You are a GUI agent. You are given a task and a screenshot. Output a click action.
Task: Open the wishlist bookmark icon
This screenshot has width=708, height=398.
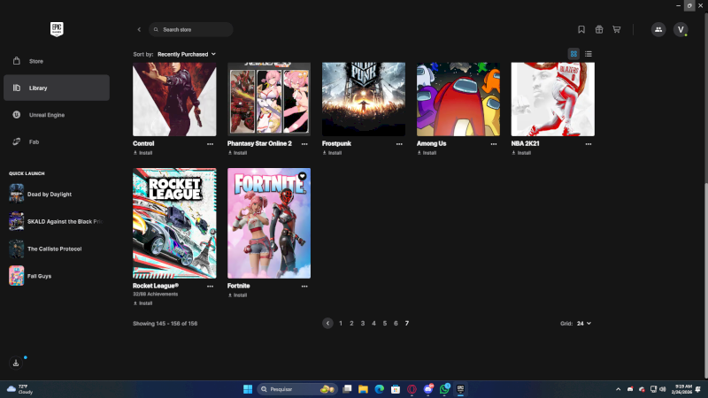coord(581,29)
